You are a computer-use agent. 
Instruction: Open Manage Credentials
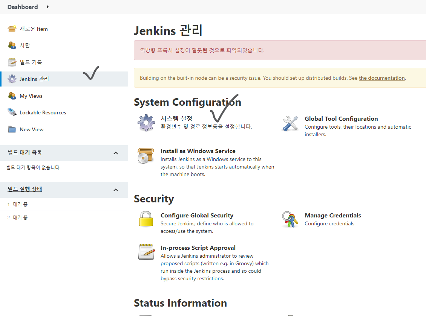pos(333,216)
